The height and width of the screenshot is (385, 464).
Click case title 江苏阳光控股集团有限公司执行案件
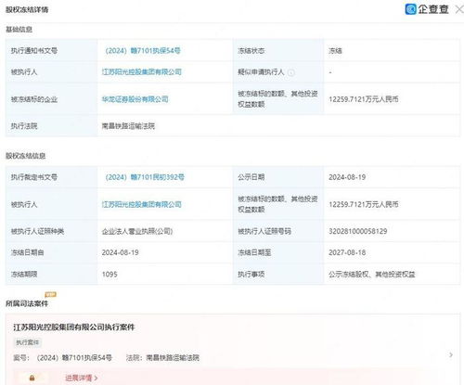coord(74,327)
